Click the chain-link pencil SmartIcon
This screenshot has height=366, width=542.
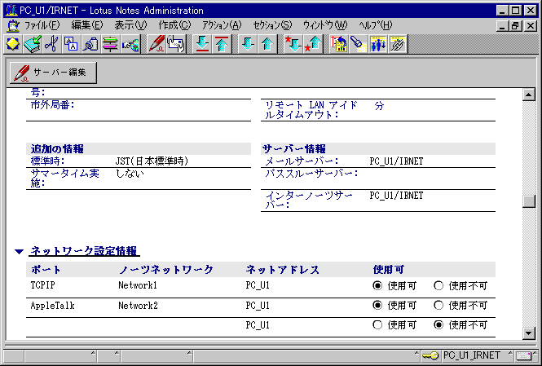[x=398, y=44]
